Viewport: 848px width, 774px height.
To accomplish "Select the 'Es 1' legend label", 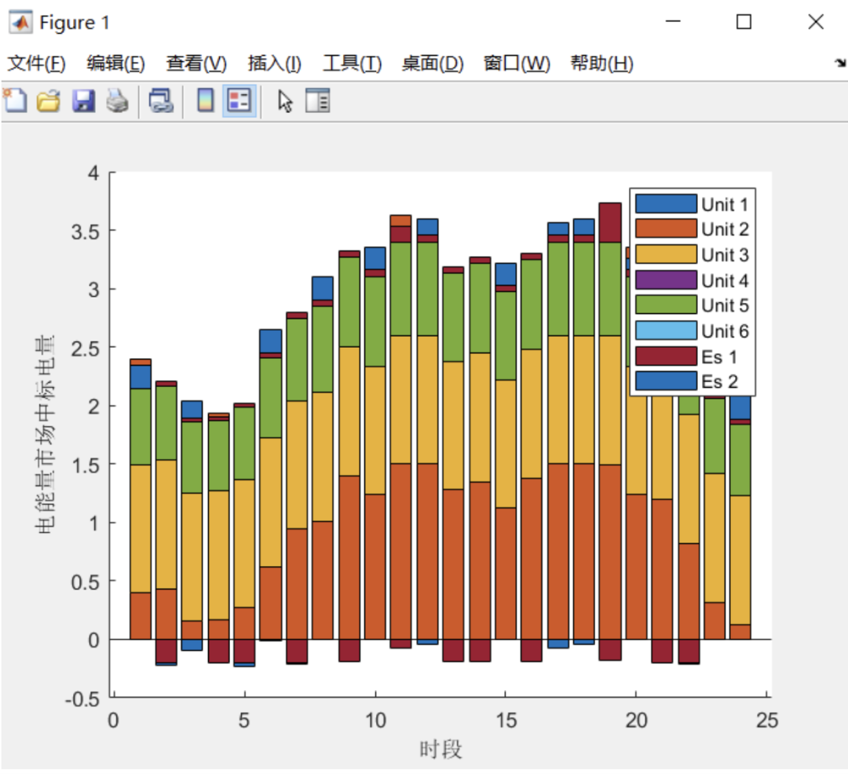I will pyautogui.click(x=719, y=356).
